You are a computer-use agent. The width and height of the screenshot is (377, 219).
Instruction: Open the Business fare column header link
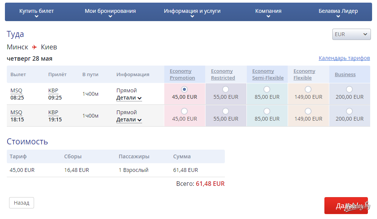(x=345, y=75)
